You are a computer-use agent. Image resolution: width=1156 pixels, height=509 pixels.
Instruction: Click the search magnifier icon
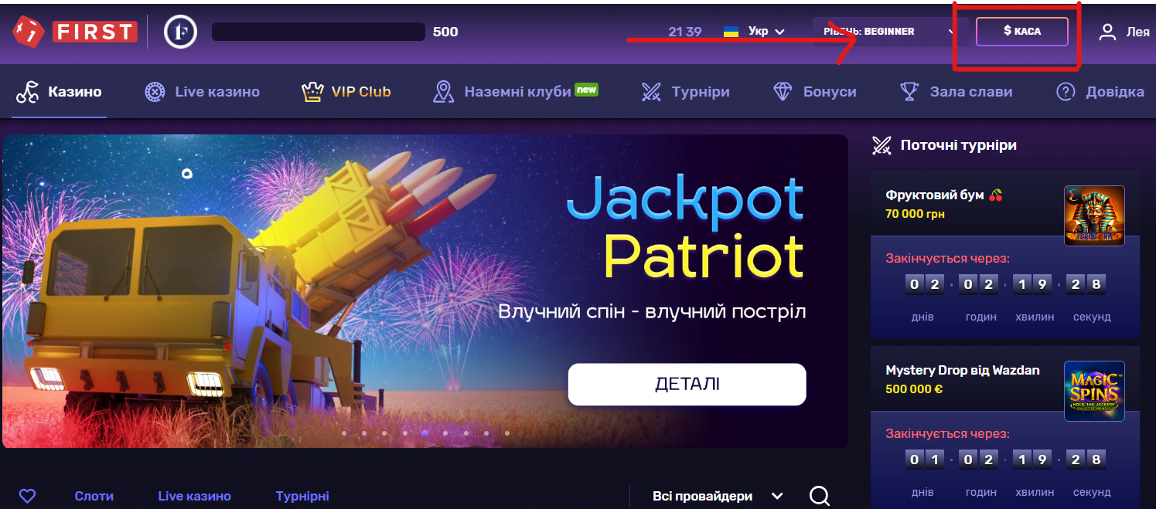pyautogui.click(x=820, y=496)
